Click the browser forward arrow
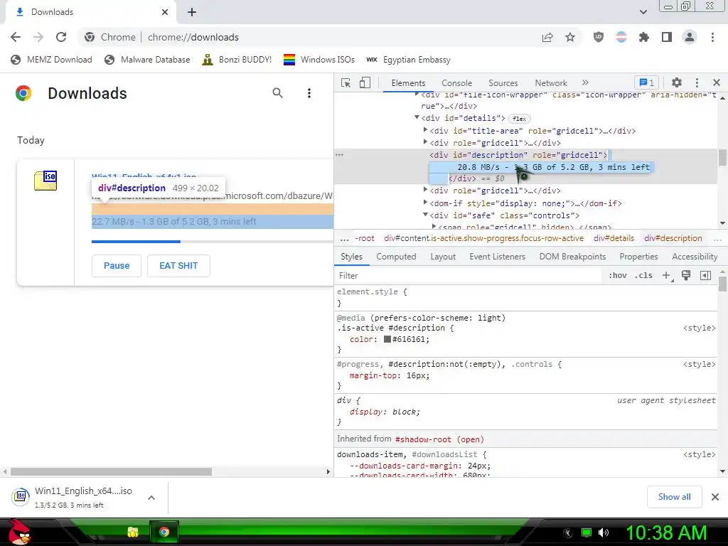This screenshot has height=546, width=728. point(38,37)
